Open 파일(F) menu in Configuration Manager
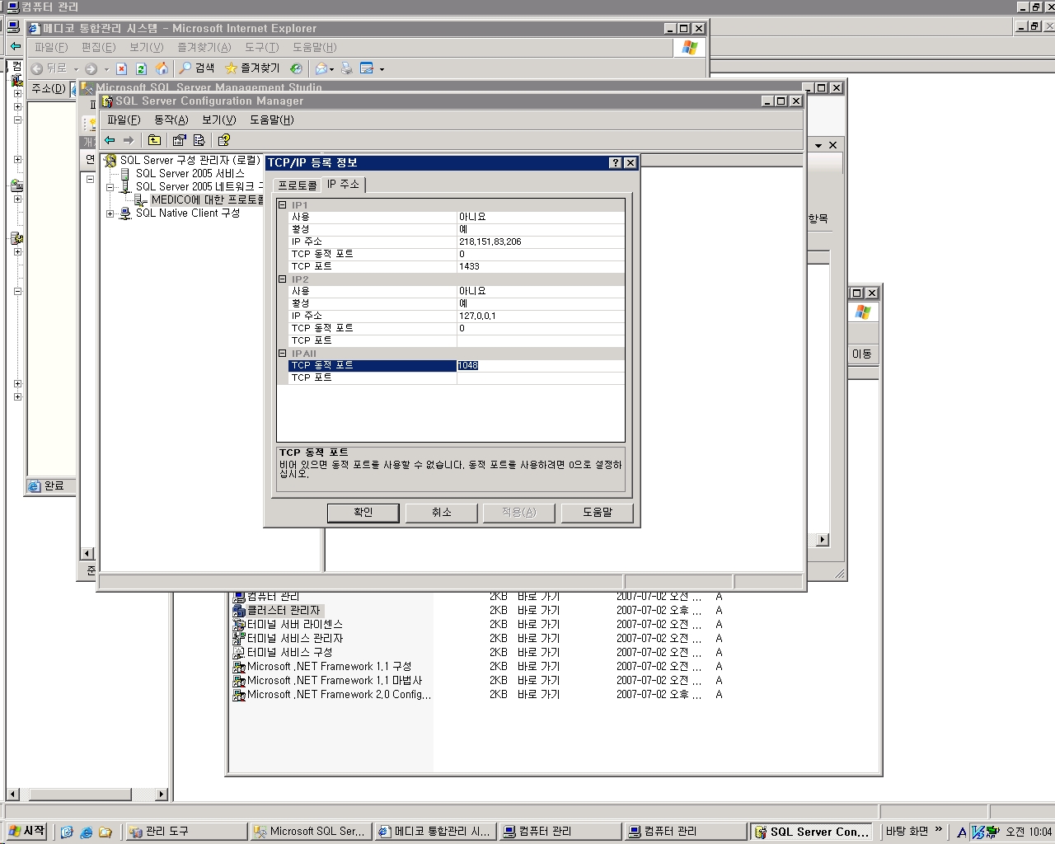Image resolution: width=1055 pixels, height=844 pixels. click(x=124, y=120)
